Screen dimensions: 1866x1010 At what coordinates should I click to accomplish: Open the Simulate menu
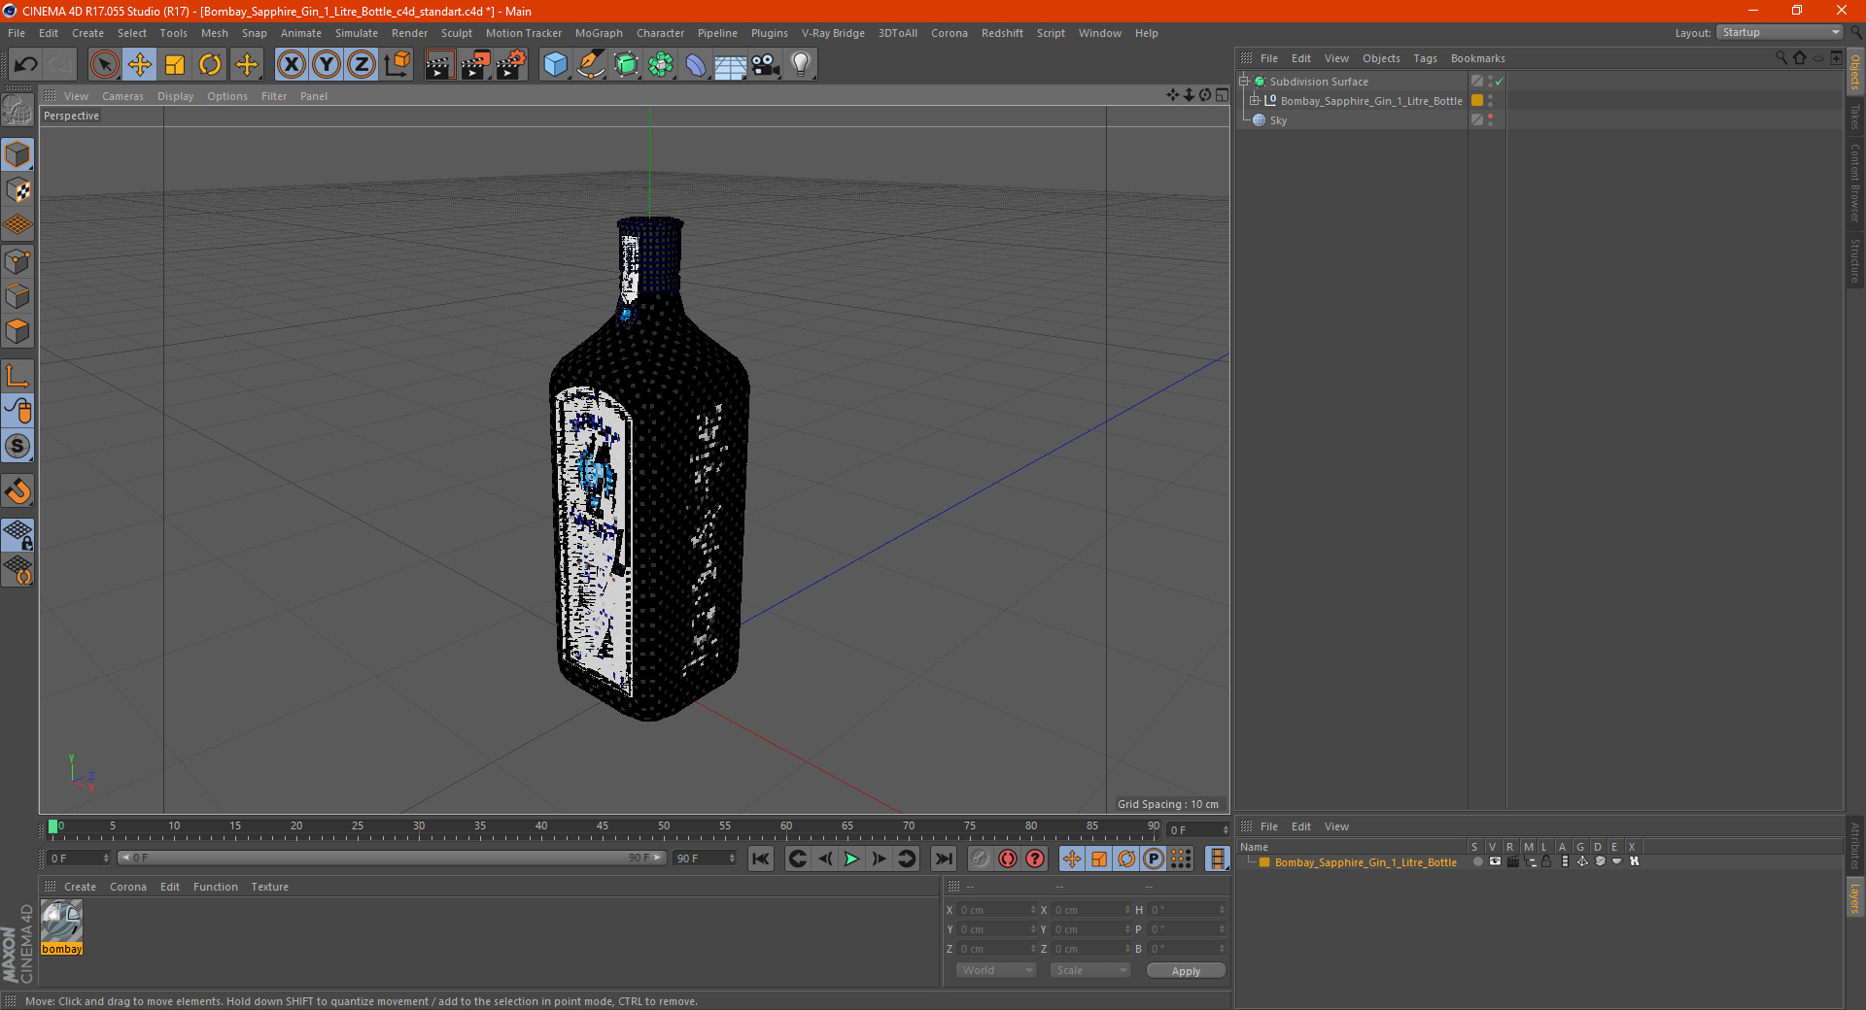357,33
